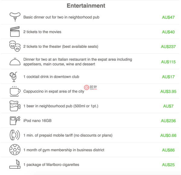
Task: Click the Entertainment heading
Action: [86, 6]
